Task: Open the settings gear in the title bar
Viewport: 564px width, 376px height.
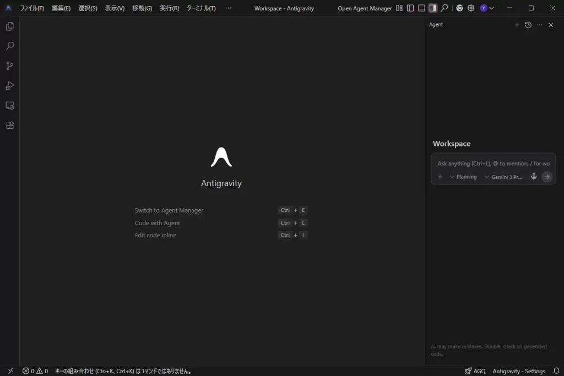Action: [471, 8]
